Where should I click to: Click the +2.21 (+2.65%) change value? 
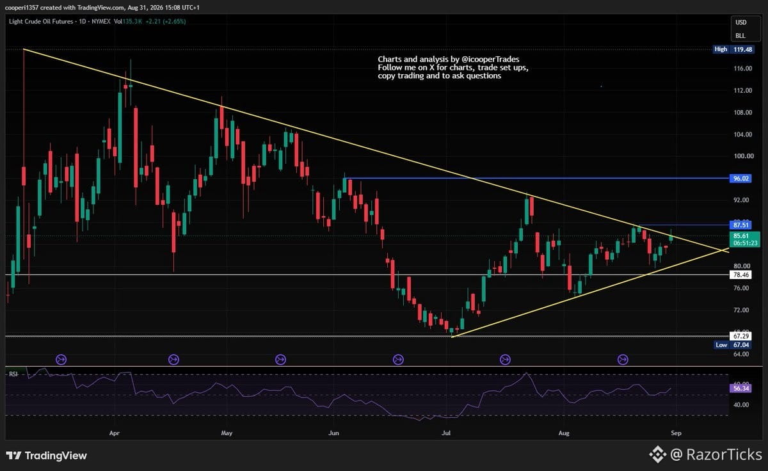[164, 21]
